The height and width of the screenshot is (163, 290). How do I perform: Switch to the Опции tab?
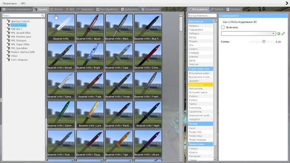(217, 9)
